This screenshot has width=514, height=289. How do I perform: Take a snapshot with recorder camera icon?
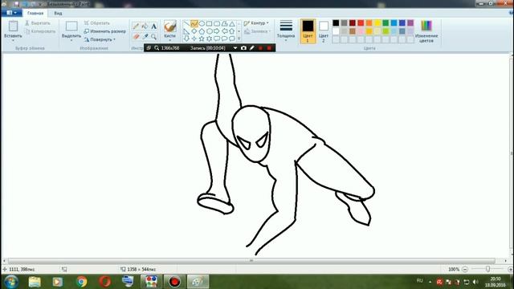tap(243, 48)
